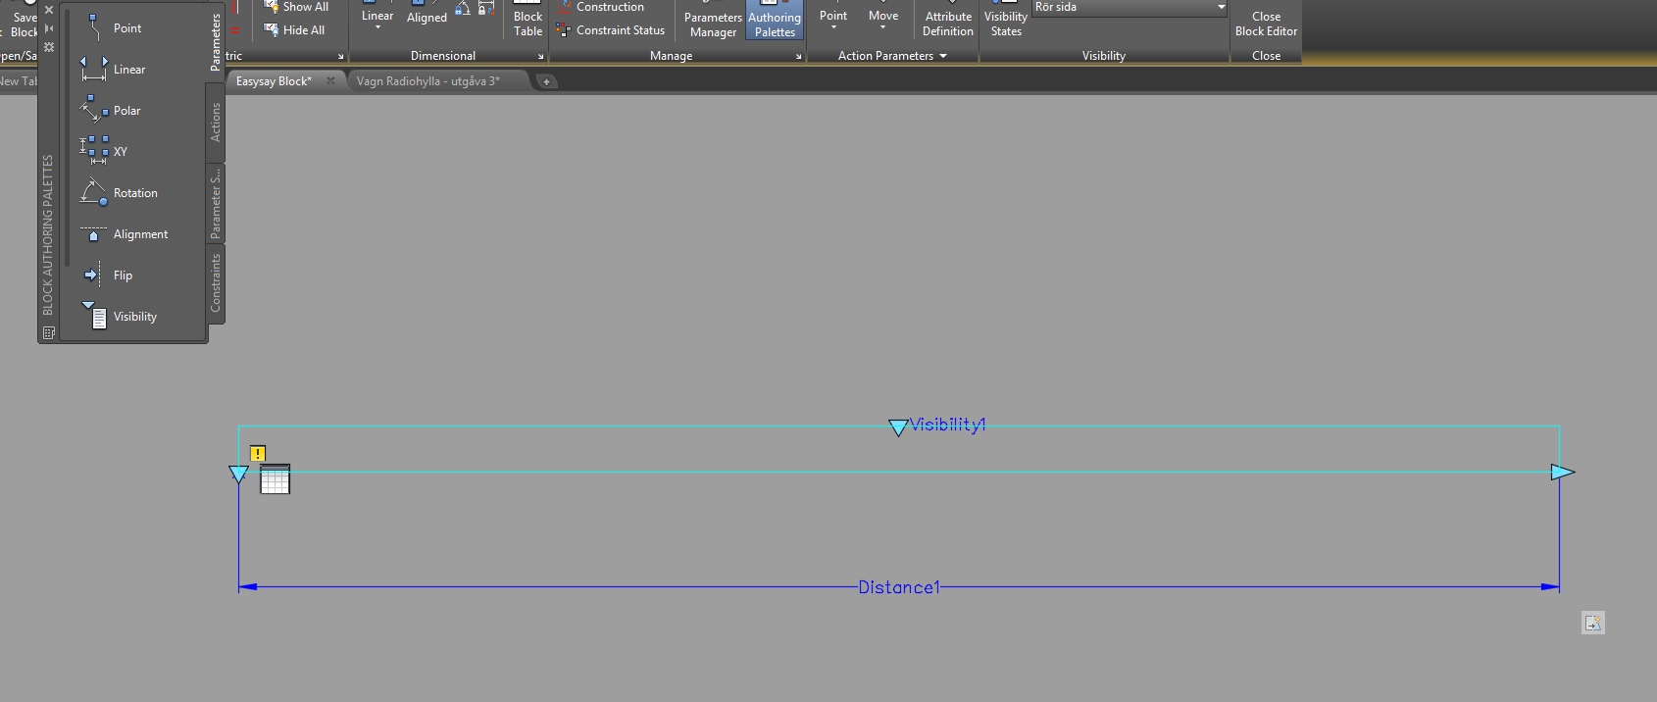Click the small icon at canvas bottom right
Screen dimensions: 1657x702
point(1593,623)
